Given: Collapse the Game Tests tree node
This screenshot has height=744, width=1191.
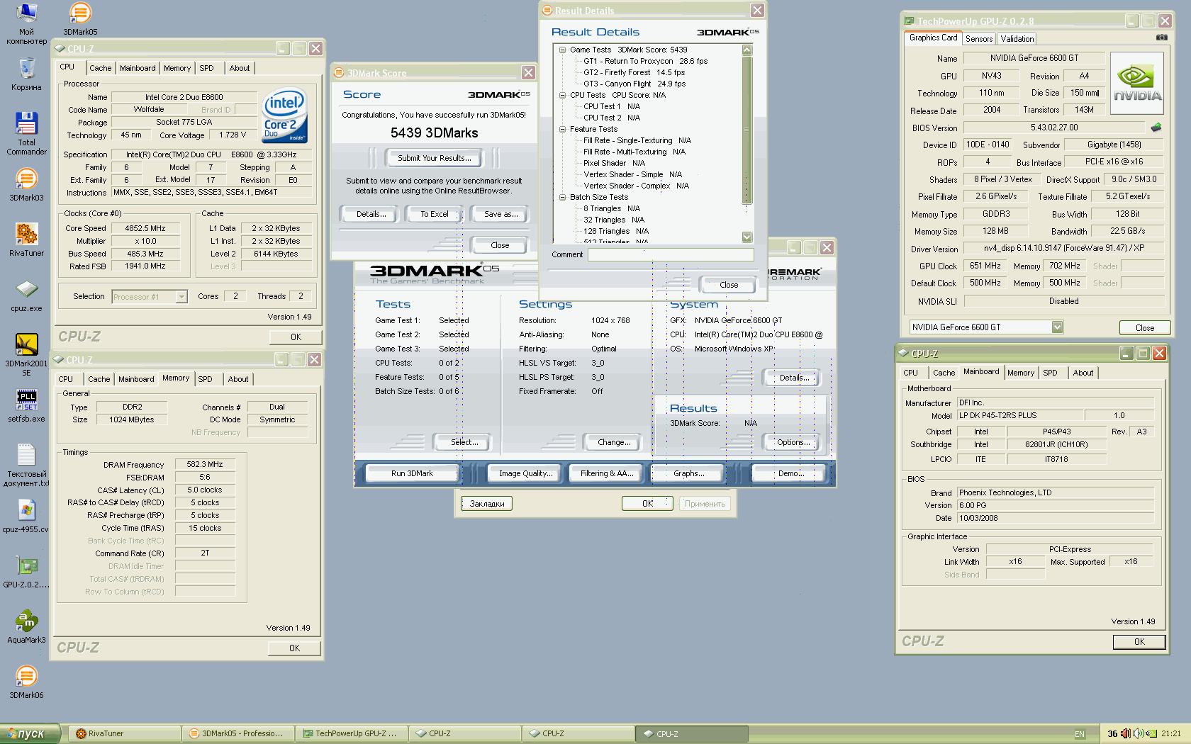Looking at the screenshot, I should point(562,50).
